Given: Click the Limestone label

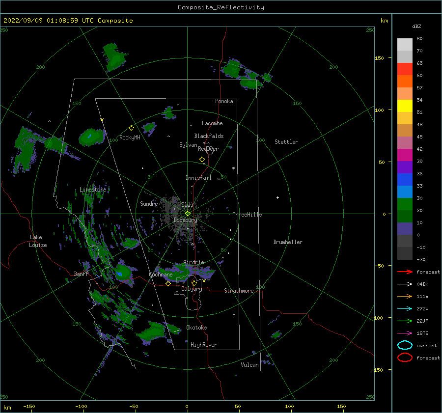Looking at the screenshot, I should tap(93, 190).
